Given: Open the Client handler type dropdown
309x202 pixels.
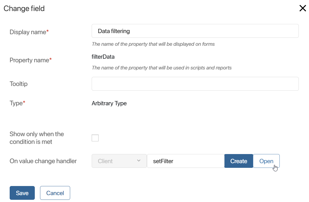Looking at the screenshot, I should (119, 161).
